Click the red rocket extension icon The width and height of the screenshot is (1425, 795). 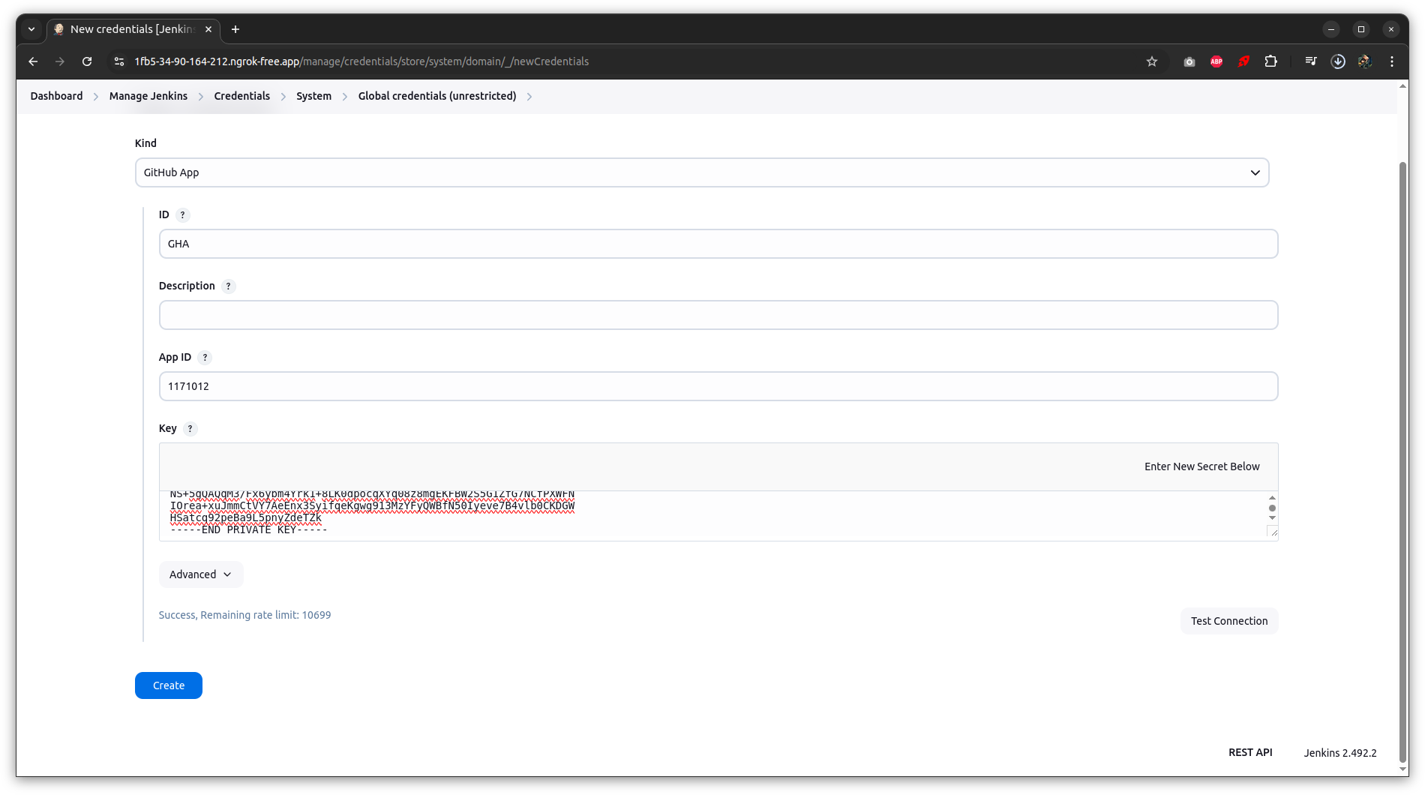click(1243, 61)
